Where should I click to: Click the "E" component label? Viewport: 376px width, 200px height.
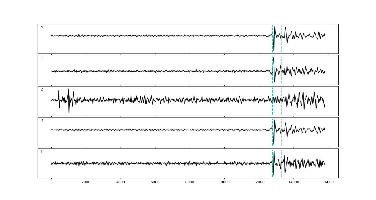tap(42, 58)
